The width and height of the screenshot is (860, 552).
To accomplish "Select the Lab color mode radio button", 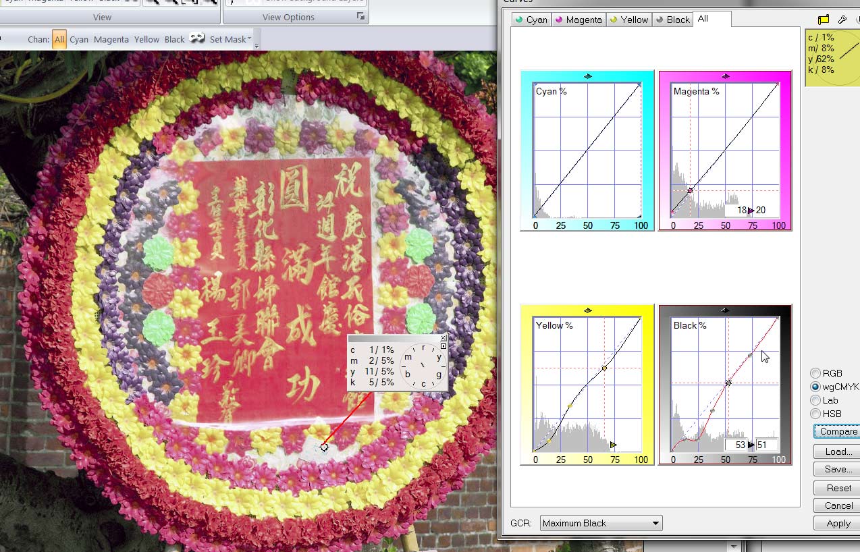I will pos(815,400).
